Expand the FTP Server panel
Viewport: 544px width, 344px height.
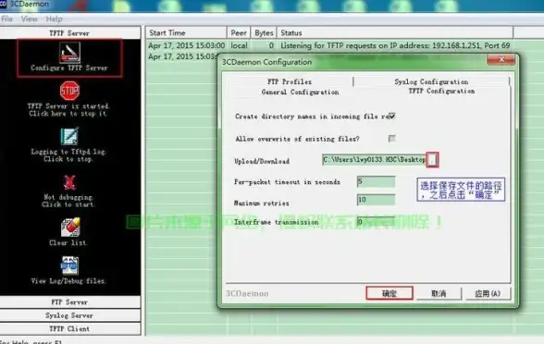click(x=70, y=302)
